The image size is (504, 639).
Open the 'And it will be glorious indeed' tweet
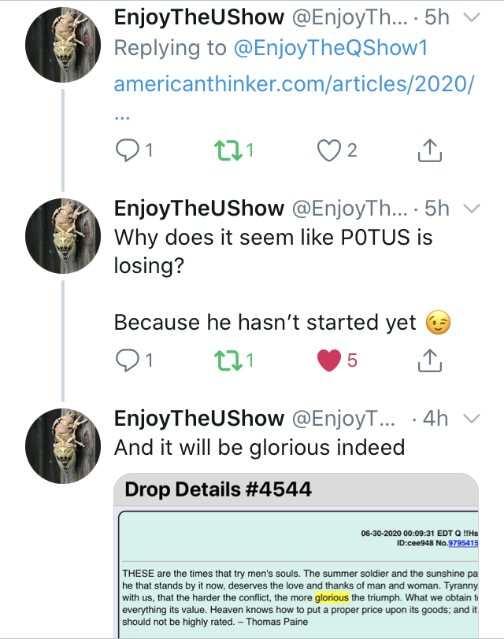[259, 448]
